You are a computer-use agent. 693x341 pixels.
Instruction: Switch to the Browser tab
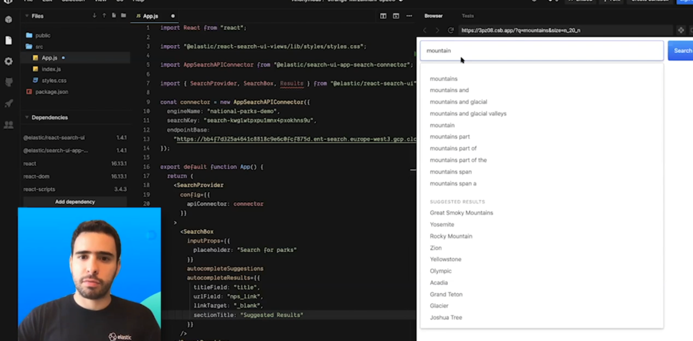(433, 16)
